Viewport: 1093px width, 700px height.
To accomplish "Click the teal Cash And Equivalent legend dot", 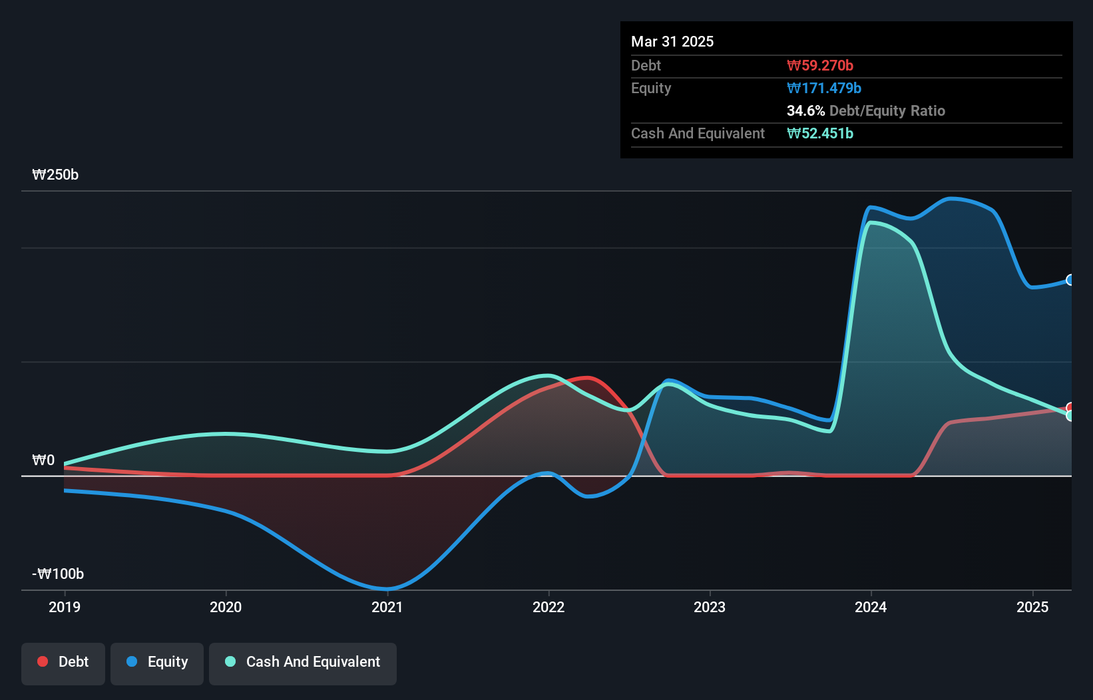I will [x=230, y=662].
